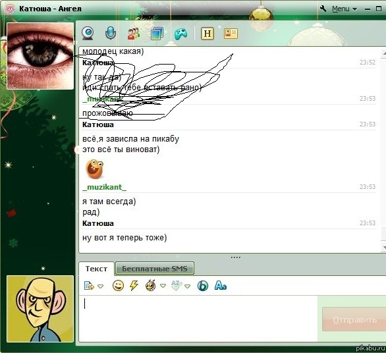
Task: Expand the spell check language dropdown
Action: point(188,286)
